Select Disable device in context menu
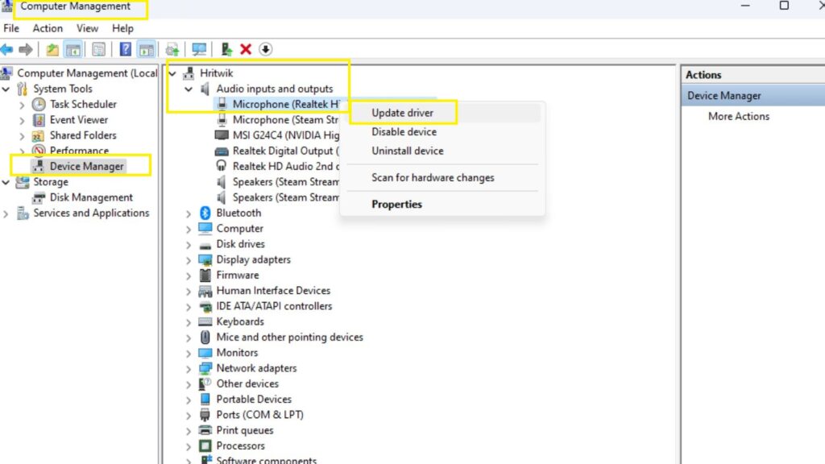 [404, 131]
